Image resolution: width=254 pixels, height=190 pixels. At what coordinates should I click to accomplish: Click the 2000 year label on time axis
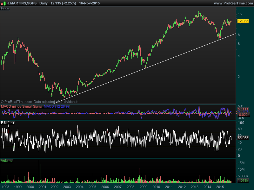click(30, 187)
